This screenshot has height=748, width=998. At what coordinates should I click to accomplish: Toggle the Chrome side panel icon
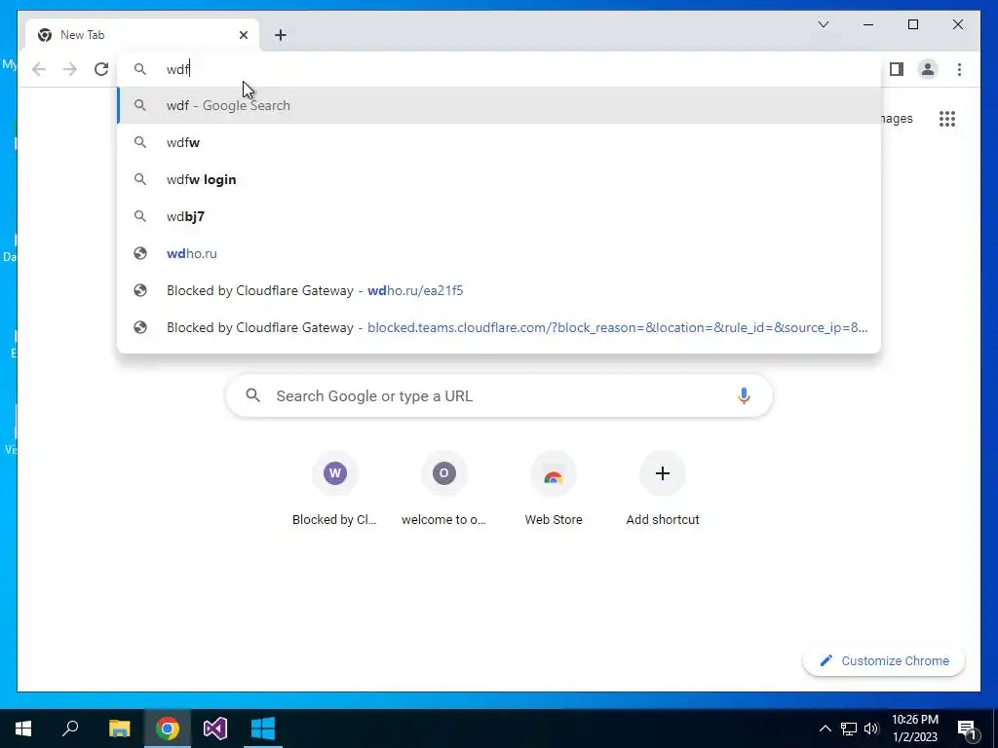(897, 69)
